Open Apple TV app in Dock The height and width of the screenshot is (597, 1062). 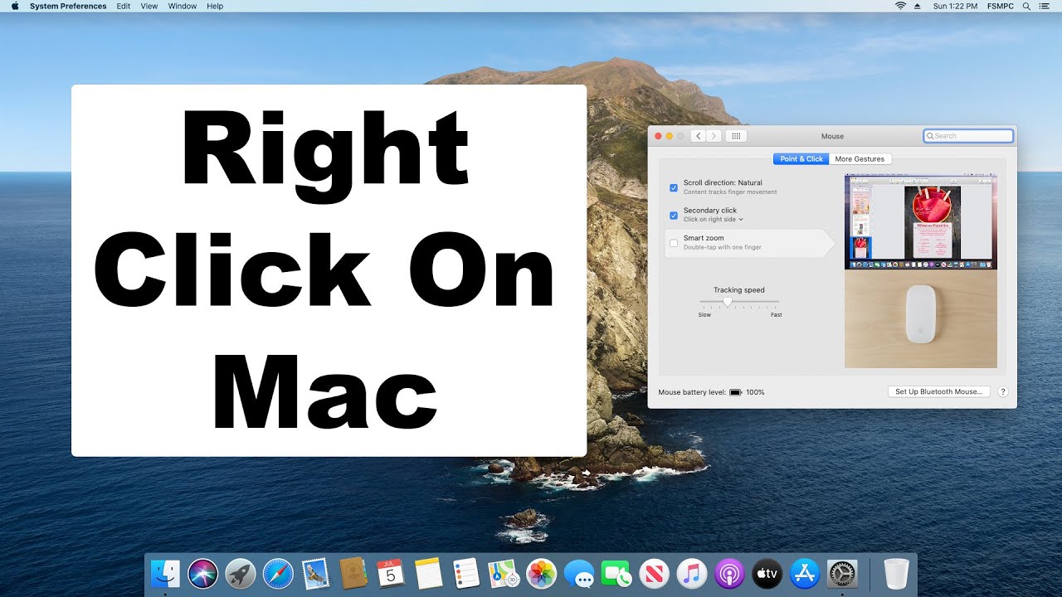pyautogui.click(x=767, y=573)
